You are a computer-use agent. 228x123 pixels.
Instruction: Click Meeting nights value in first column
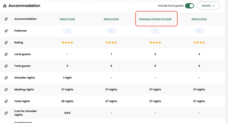point(67,90)
